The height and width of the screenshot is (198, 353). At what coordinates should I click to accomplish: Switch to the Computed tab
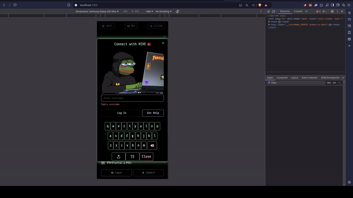pos(282,78)
